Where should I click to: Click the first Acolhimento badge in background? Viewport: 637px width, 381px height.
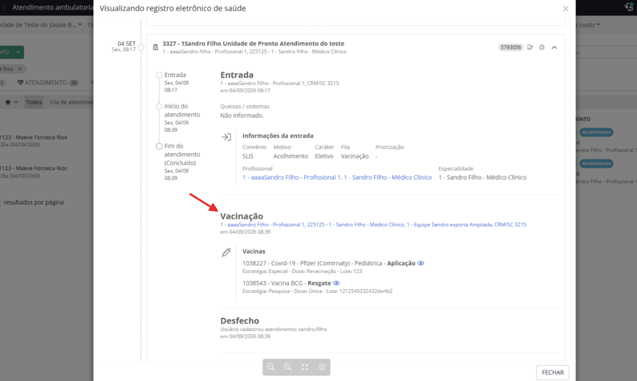pyautogui.click(x=596, y=132)
